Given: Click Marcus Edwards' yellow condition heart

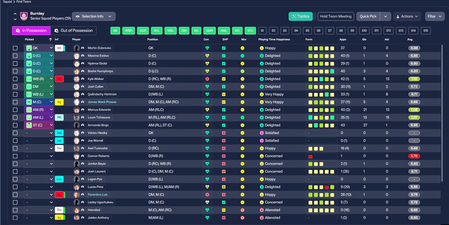Looking at the screenshot, I should point(207,110).
